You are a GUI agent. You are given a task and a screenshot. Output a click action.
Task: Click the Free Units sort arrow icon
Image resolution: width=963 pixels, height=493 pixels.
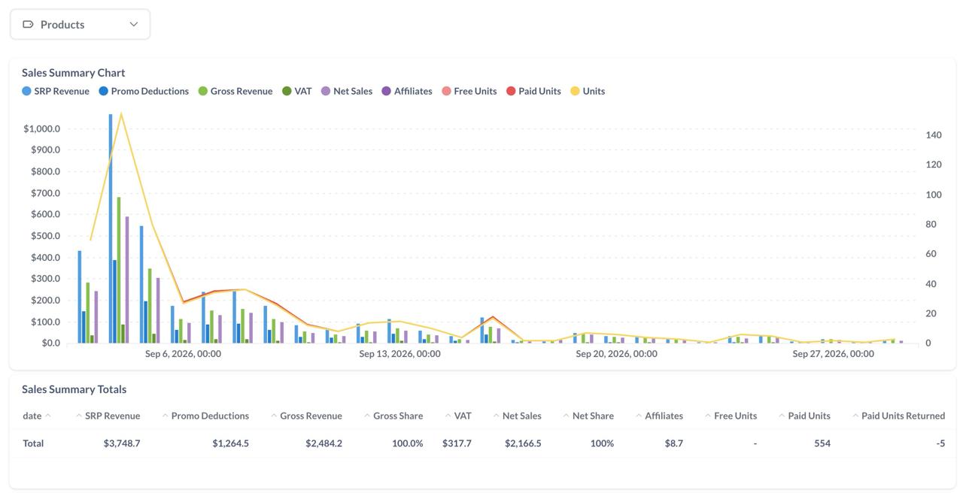tap(708, 416)
